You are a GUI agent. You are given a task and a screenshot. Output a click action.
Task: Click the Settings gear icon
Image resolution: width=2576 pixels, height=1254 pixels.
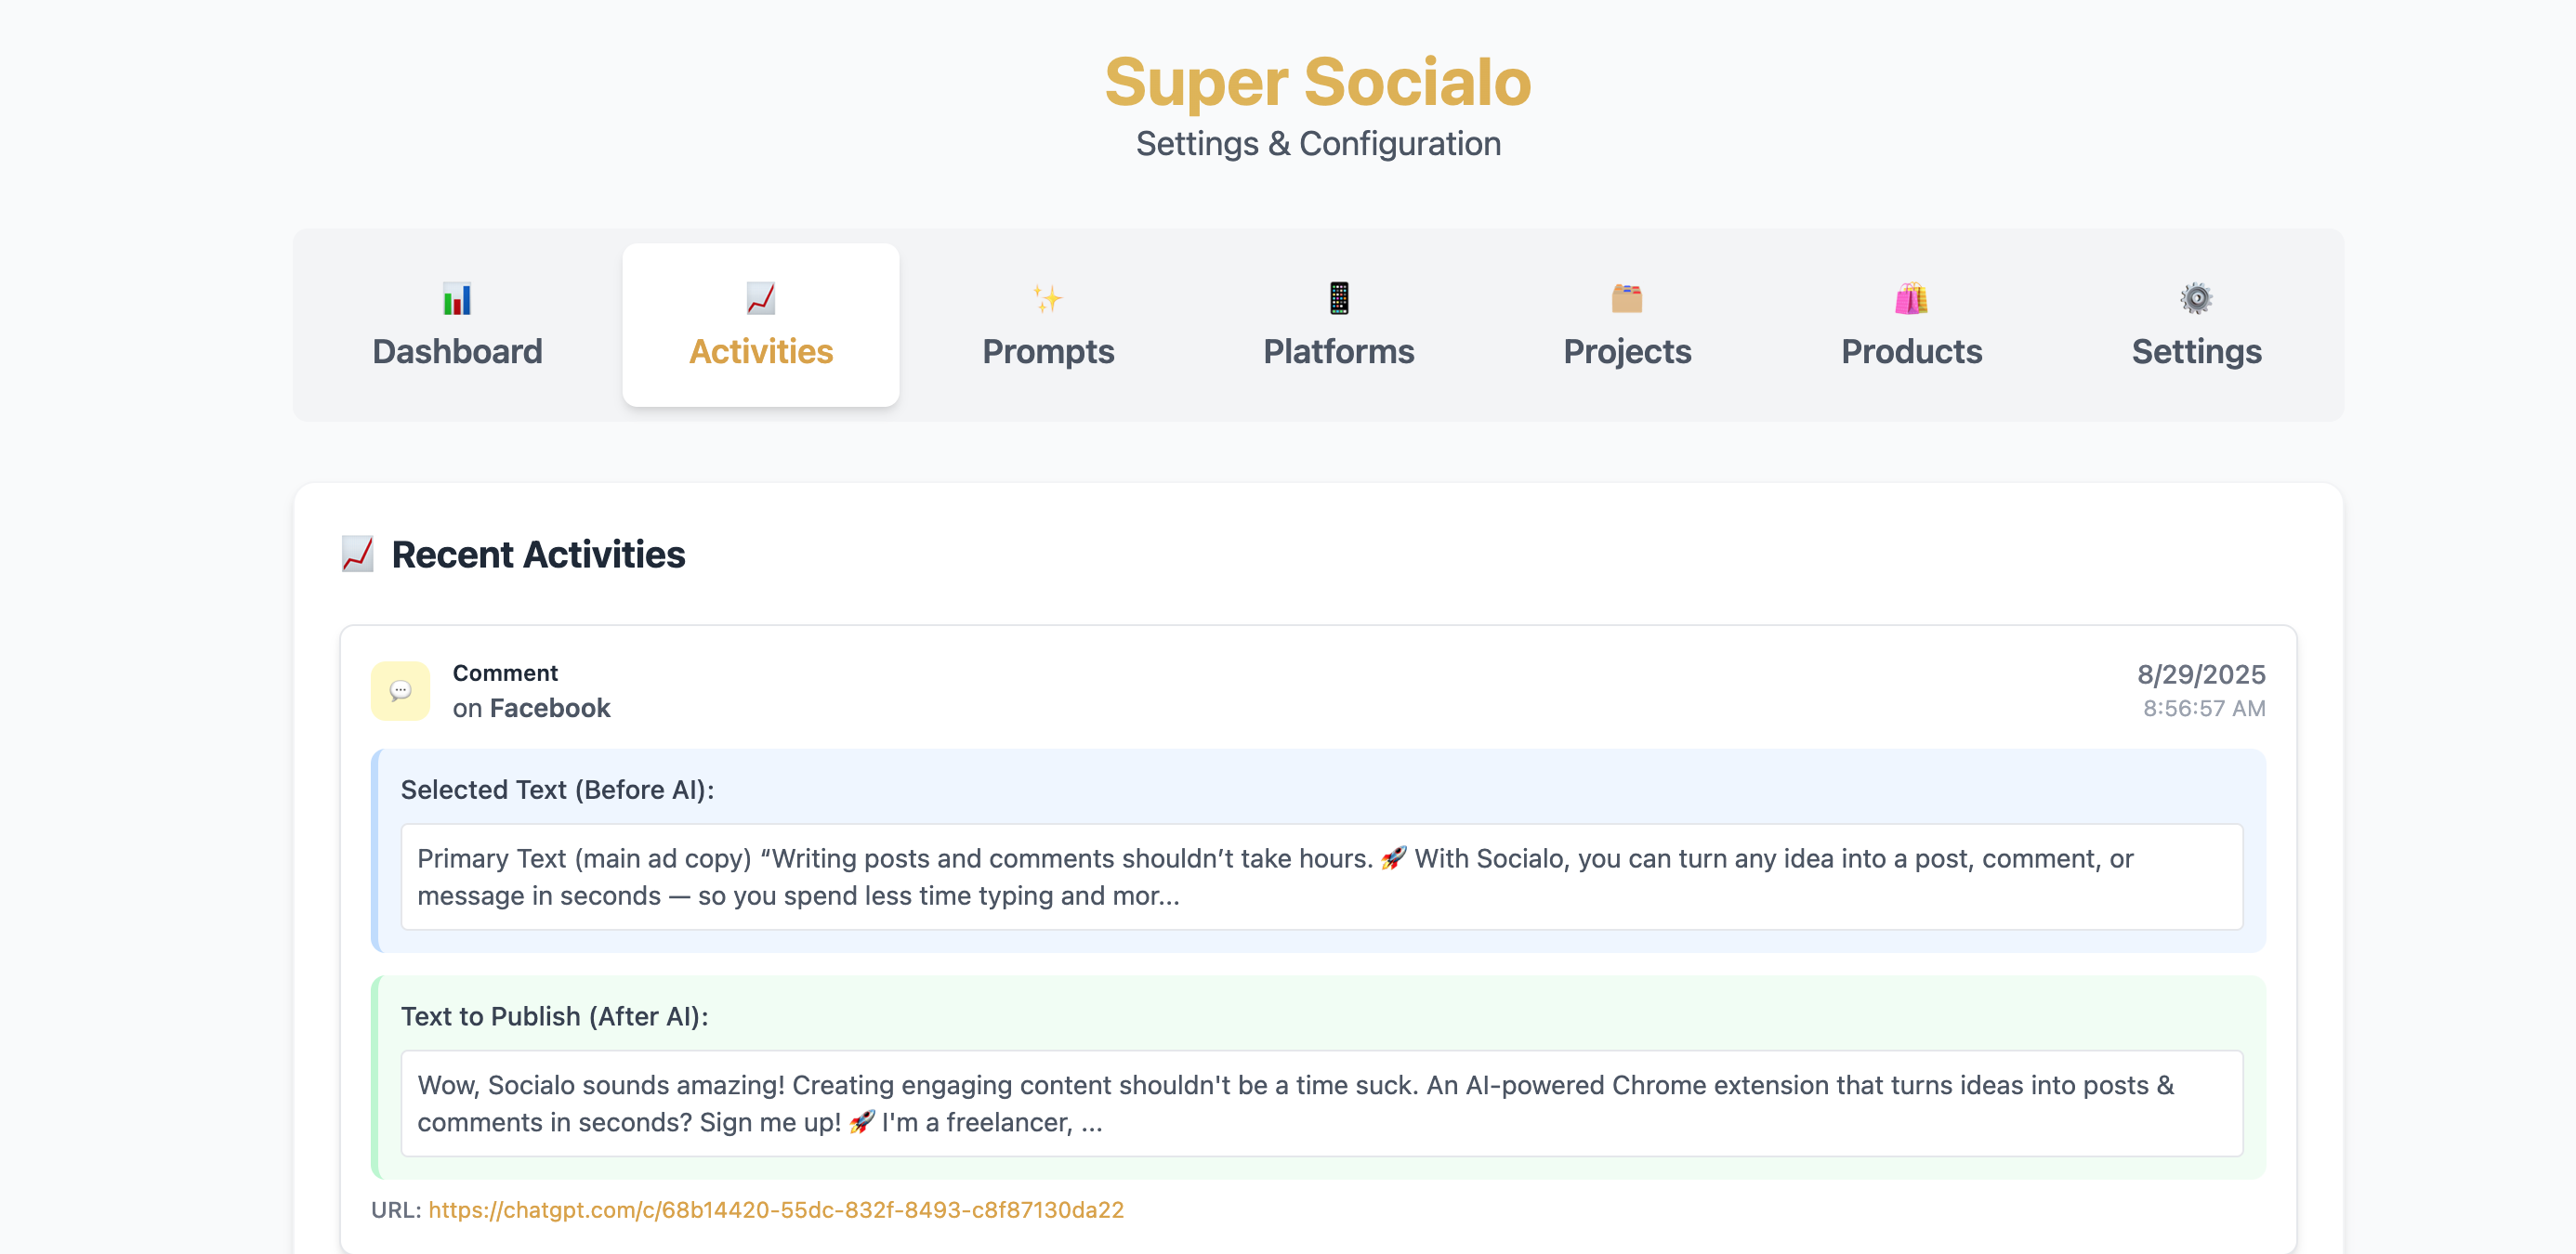pos(2196,299)
